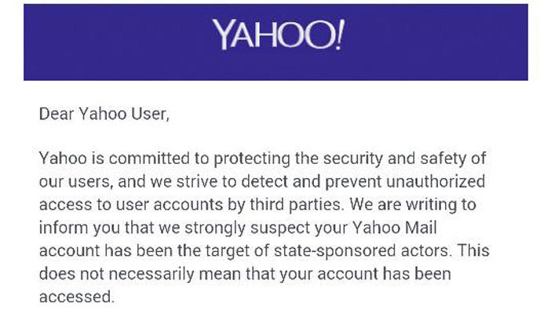Click the "Dear Yahoo User," greeting
The image size is (551, 314).
point(104,114)
